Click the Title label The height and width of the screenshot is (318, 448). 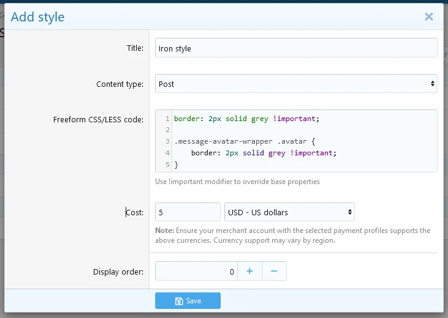pyautogui.click(x=135, y=48)
